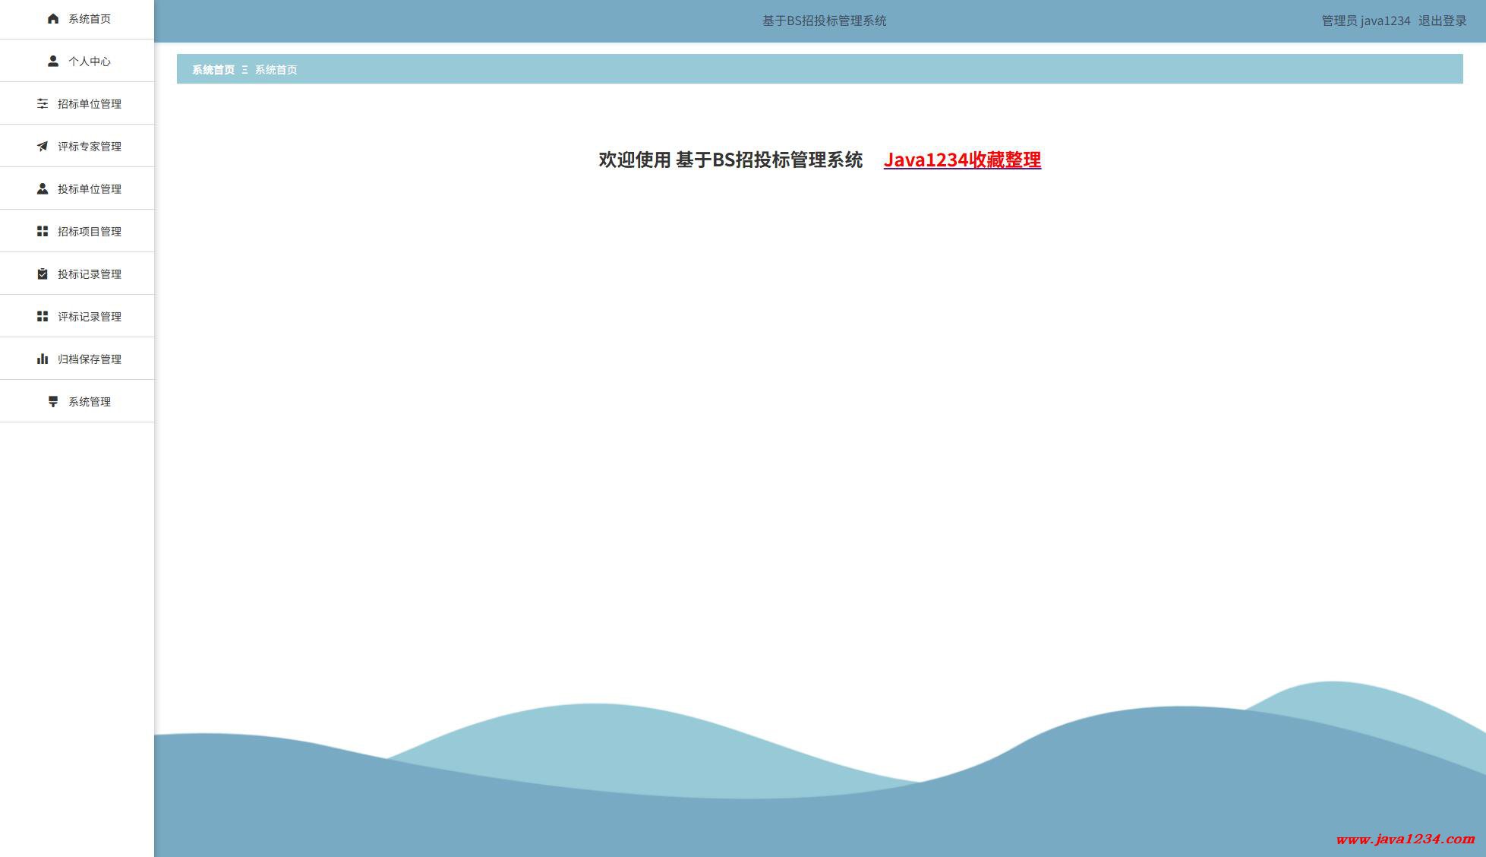The width and height of the screenshot is (1486, 857).
Task: Click the grid icon beside 招标项目管理
Action: 43,232
